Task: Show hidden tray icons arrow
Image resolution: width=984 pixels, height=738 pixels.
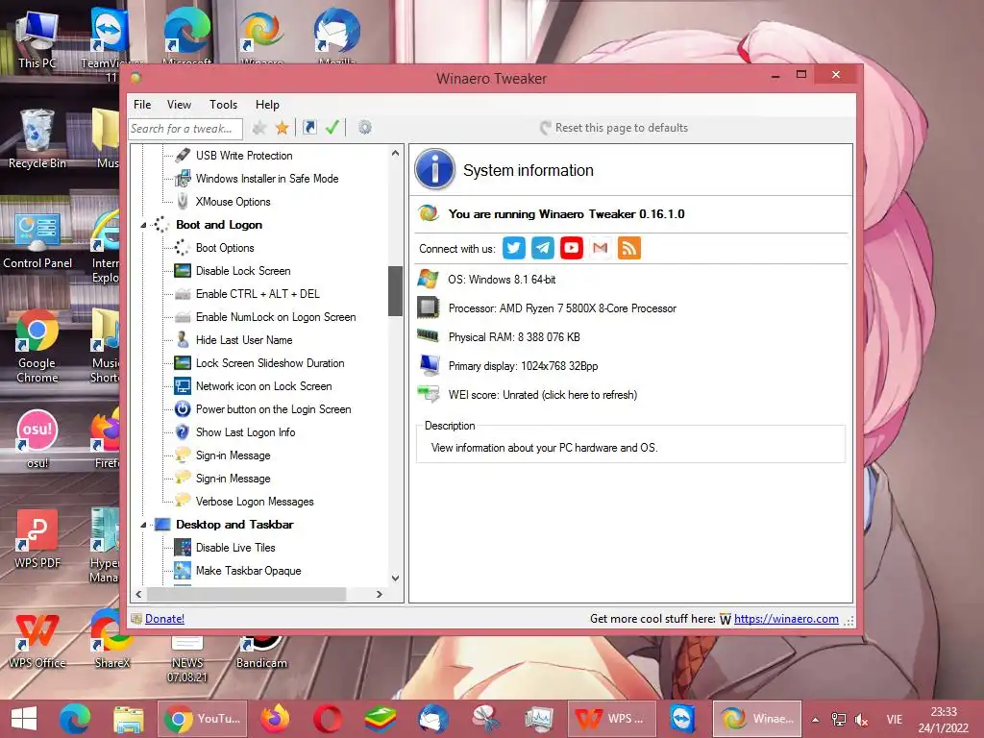Action: click(x=815, y=720)
